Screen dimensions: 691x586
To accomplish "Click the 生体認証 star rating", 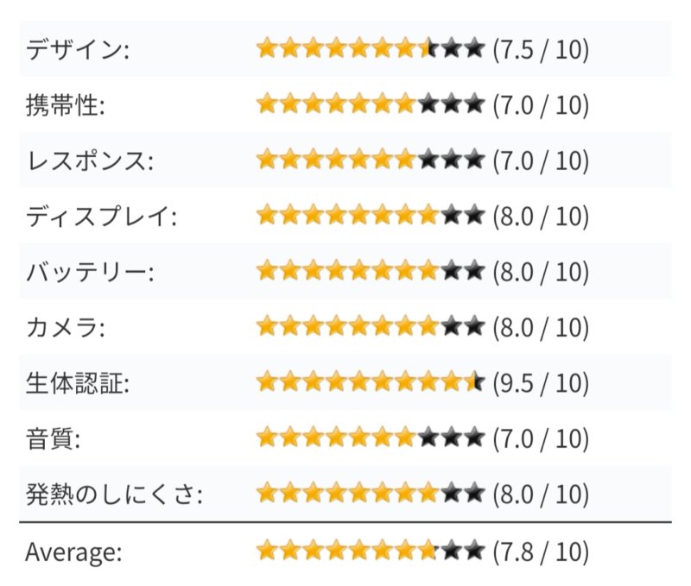I will (x=370, y=382).
